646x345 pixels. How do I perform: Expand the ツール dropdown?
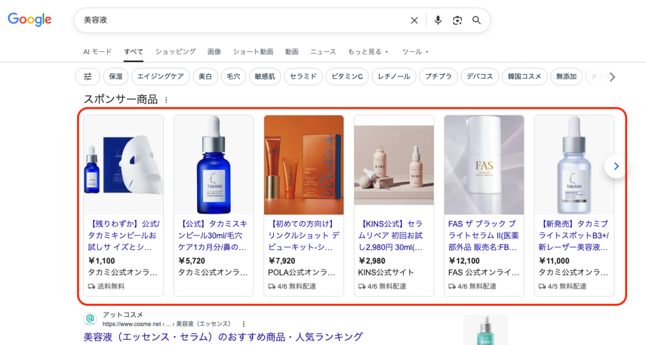(x=415, y=51)
